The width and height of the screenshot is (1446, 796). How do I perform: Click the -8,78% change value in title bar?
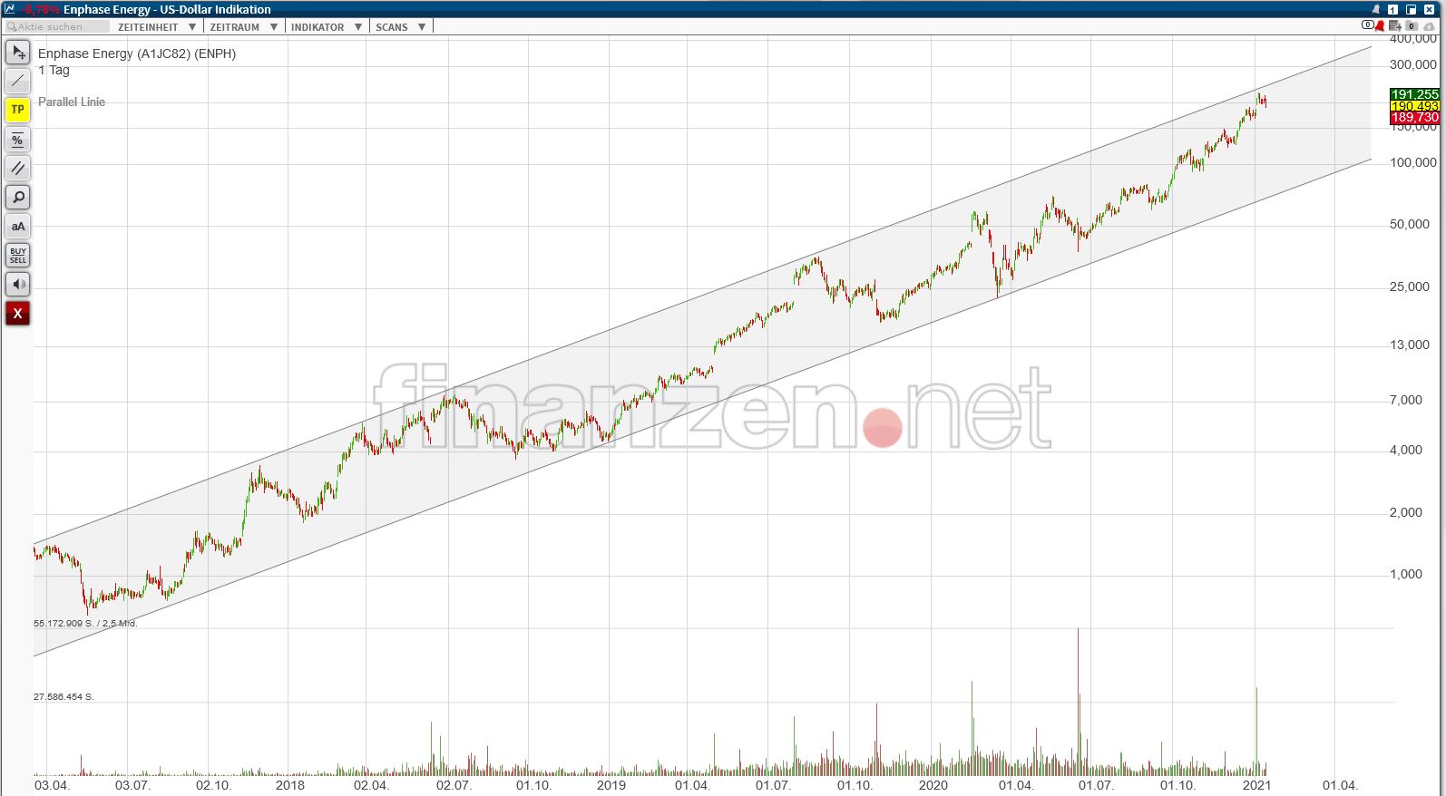click(41, 9)
